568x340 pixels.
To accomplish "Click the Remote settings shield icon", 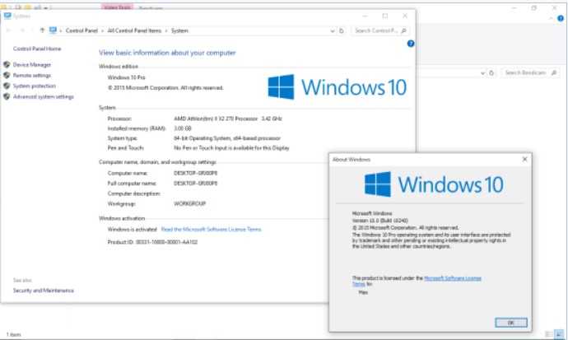I will point(7,75).
